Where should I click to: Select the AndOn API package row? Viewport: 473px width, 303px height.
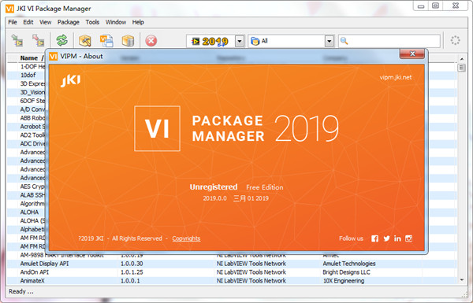point(231,272)
